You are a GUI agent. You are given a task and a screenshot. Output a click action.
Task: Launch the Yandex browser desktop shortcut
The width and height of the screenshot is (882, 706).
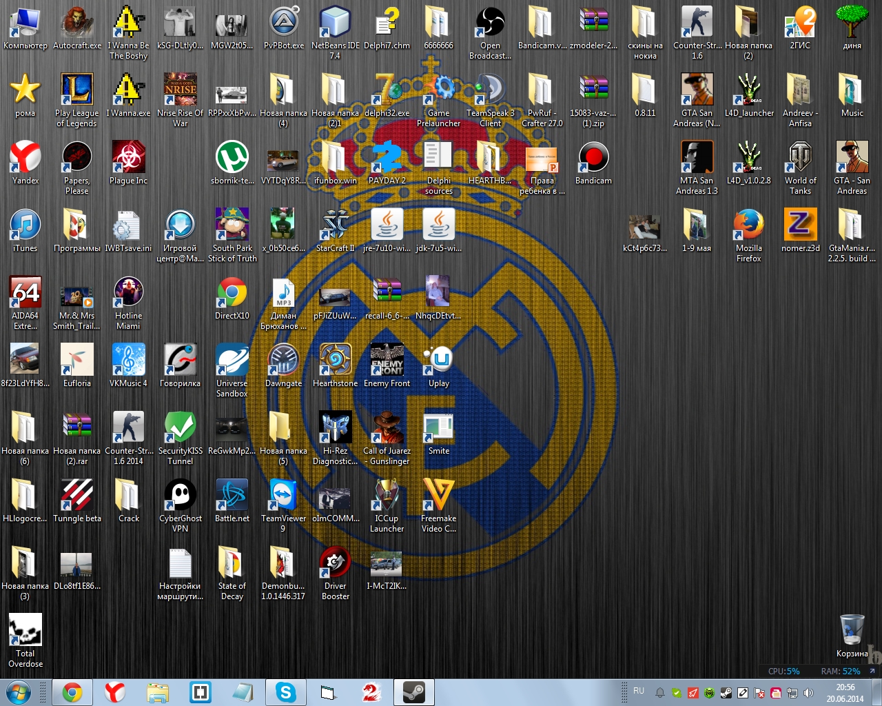25,163
